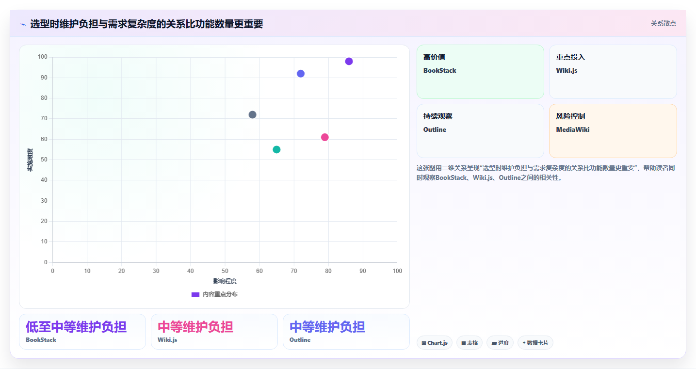Viewport: 696px width, 369px height.
Task: Click the purple legend swatch for 内容重点分布
Action: pos(195,294)
